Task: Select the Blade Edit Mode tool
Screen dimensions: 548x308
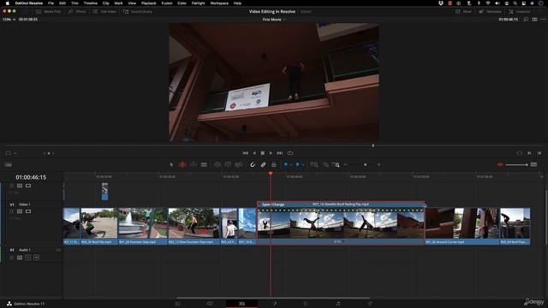Action: point(204,164)
